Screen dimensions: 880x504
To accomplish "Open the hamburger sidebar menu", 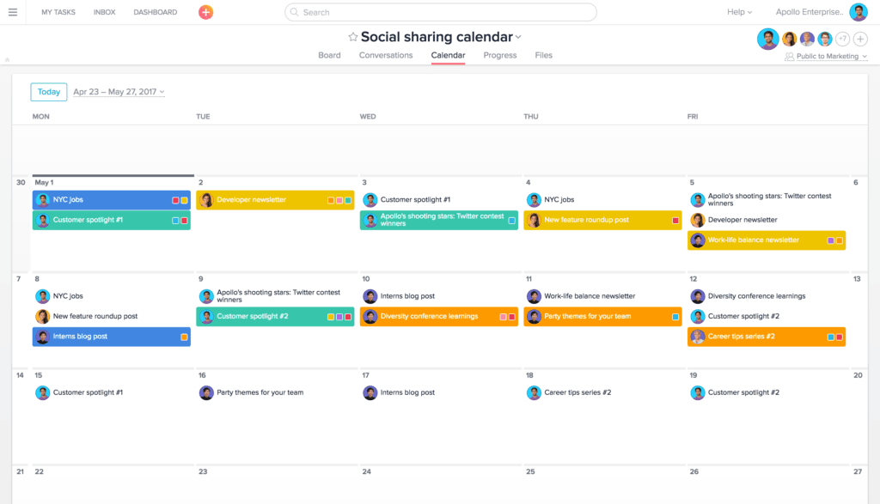I will point(12,12).
